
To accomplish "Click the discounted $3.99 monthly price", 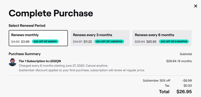I will pyautogui.click(x=25, y=42).
